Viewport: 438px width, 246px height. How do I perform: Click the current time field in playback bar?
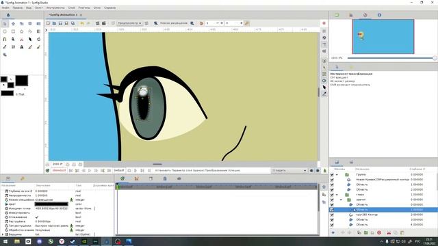59,170
